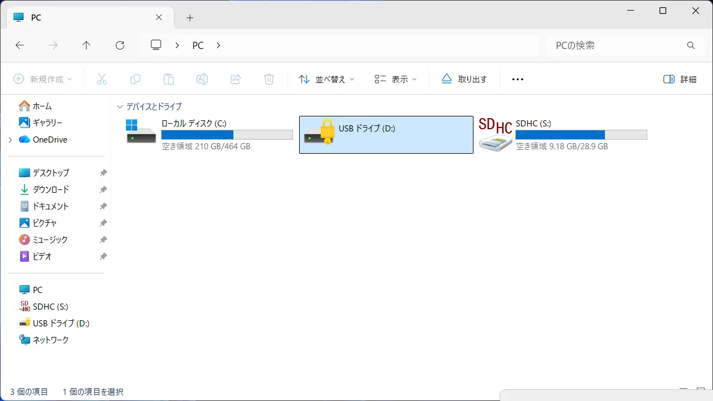The height and width of the screenshot is (401, 713).
Task: Open the 並べ替え sort dropdown
Action: (x=326, y=79)
